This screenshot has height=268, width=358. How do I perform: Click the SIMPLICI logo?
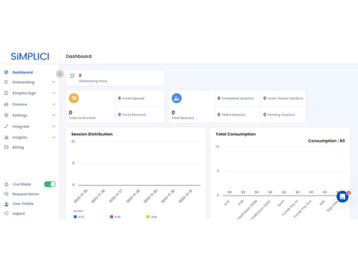[30, 56]
